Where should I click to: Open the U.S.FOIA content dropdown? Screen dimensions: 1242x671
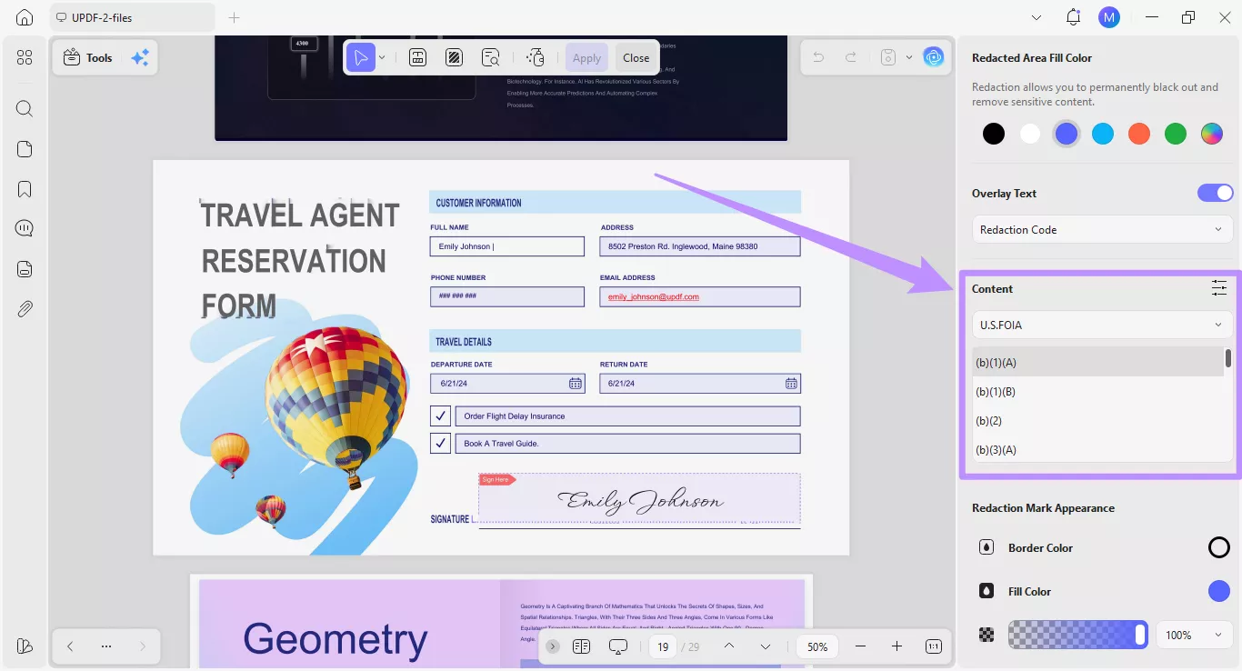1101,325
